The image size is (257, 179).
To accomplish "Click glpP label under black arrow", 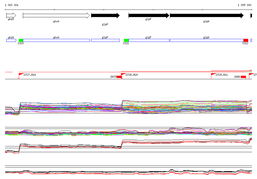I will [x=105, y=24].
